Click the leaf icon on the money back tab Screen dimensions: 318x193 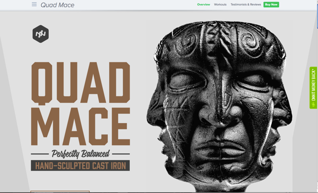pos(314,105)
